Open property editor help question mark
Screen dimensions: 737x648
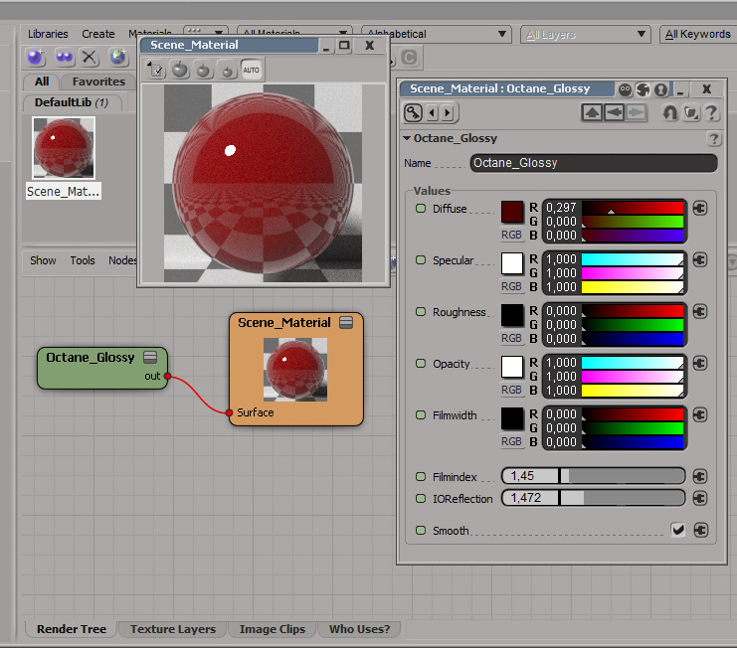coord(711,112)
